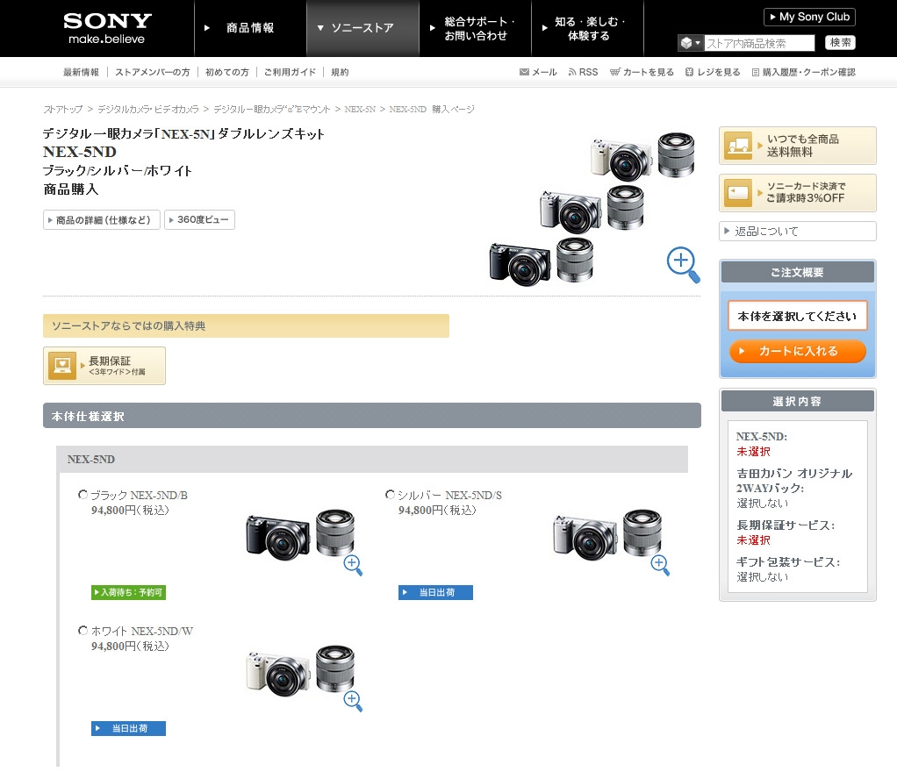Click the orange カートに入れる button

click(797, 351)
